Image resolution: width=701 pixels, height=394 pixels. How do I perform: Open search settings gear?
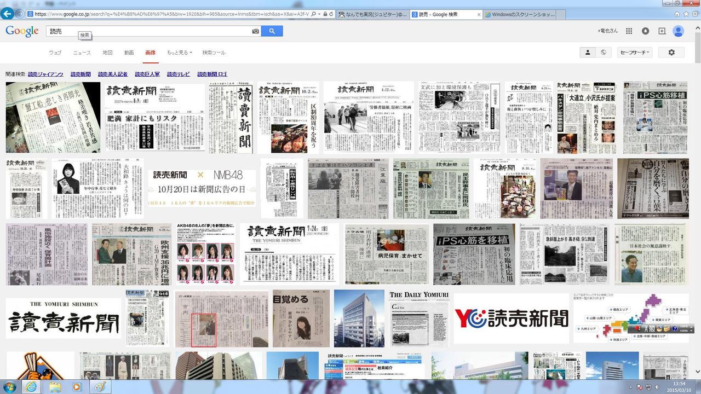(x=671, y=53)
